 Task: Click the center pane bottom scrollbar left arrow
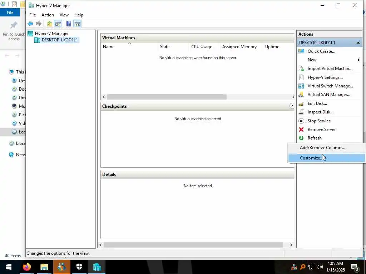pyautogui.click(x=100, y=245)
